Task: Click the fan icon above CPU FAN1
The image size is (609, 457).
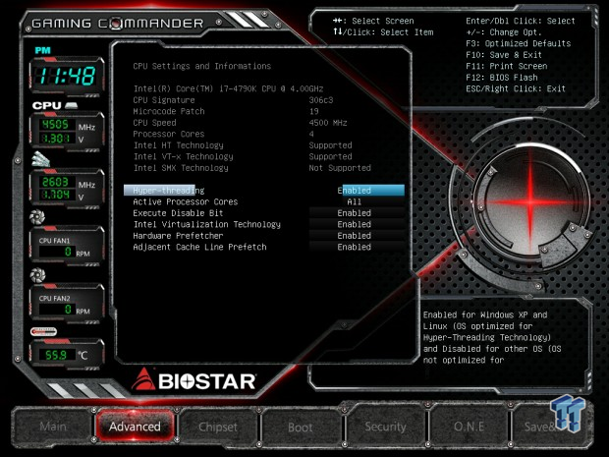Action: pyautogui.click(x=37, y=217)
